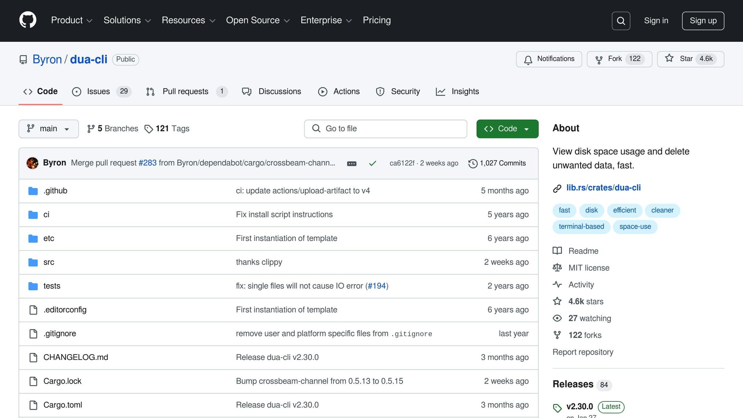Select the terminal-based topic tag
The width and height of the screenshot is (743, 418).
tap(581, 227)
